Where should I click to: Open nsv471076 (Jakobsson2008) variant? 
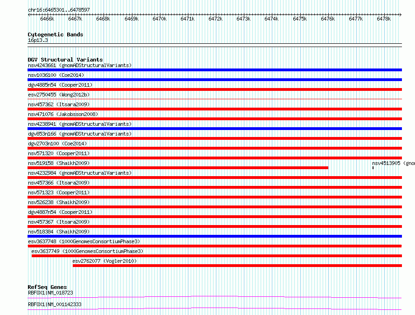pos(63,114)
